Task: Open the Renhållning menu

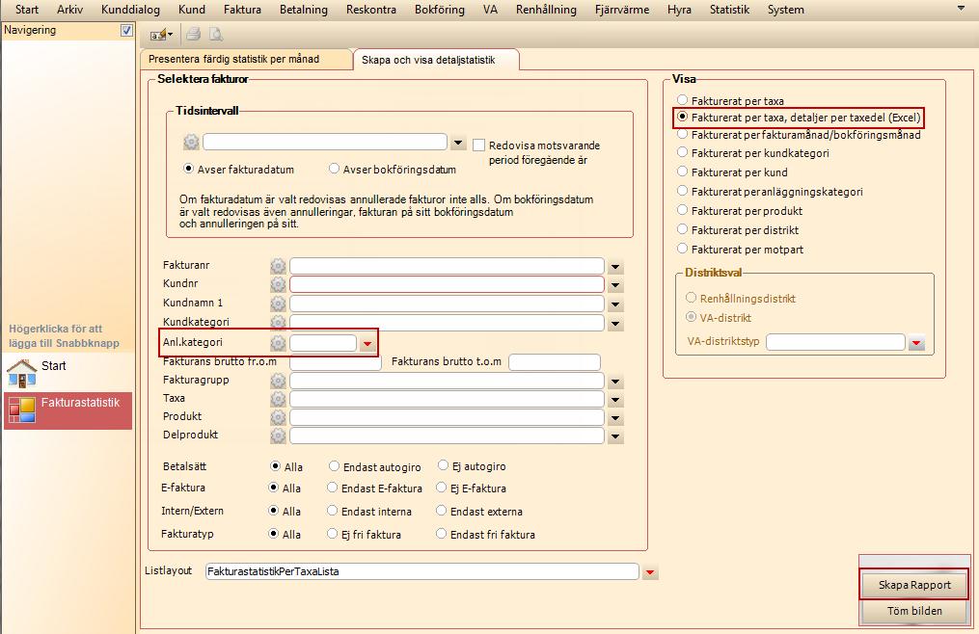Action: (546, 10)
